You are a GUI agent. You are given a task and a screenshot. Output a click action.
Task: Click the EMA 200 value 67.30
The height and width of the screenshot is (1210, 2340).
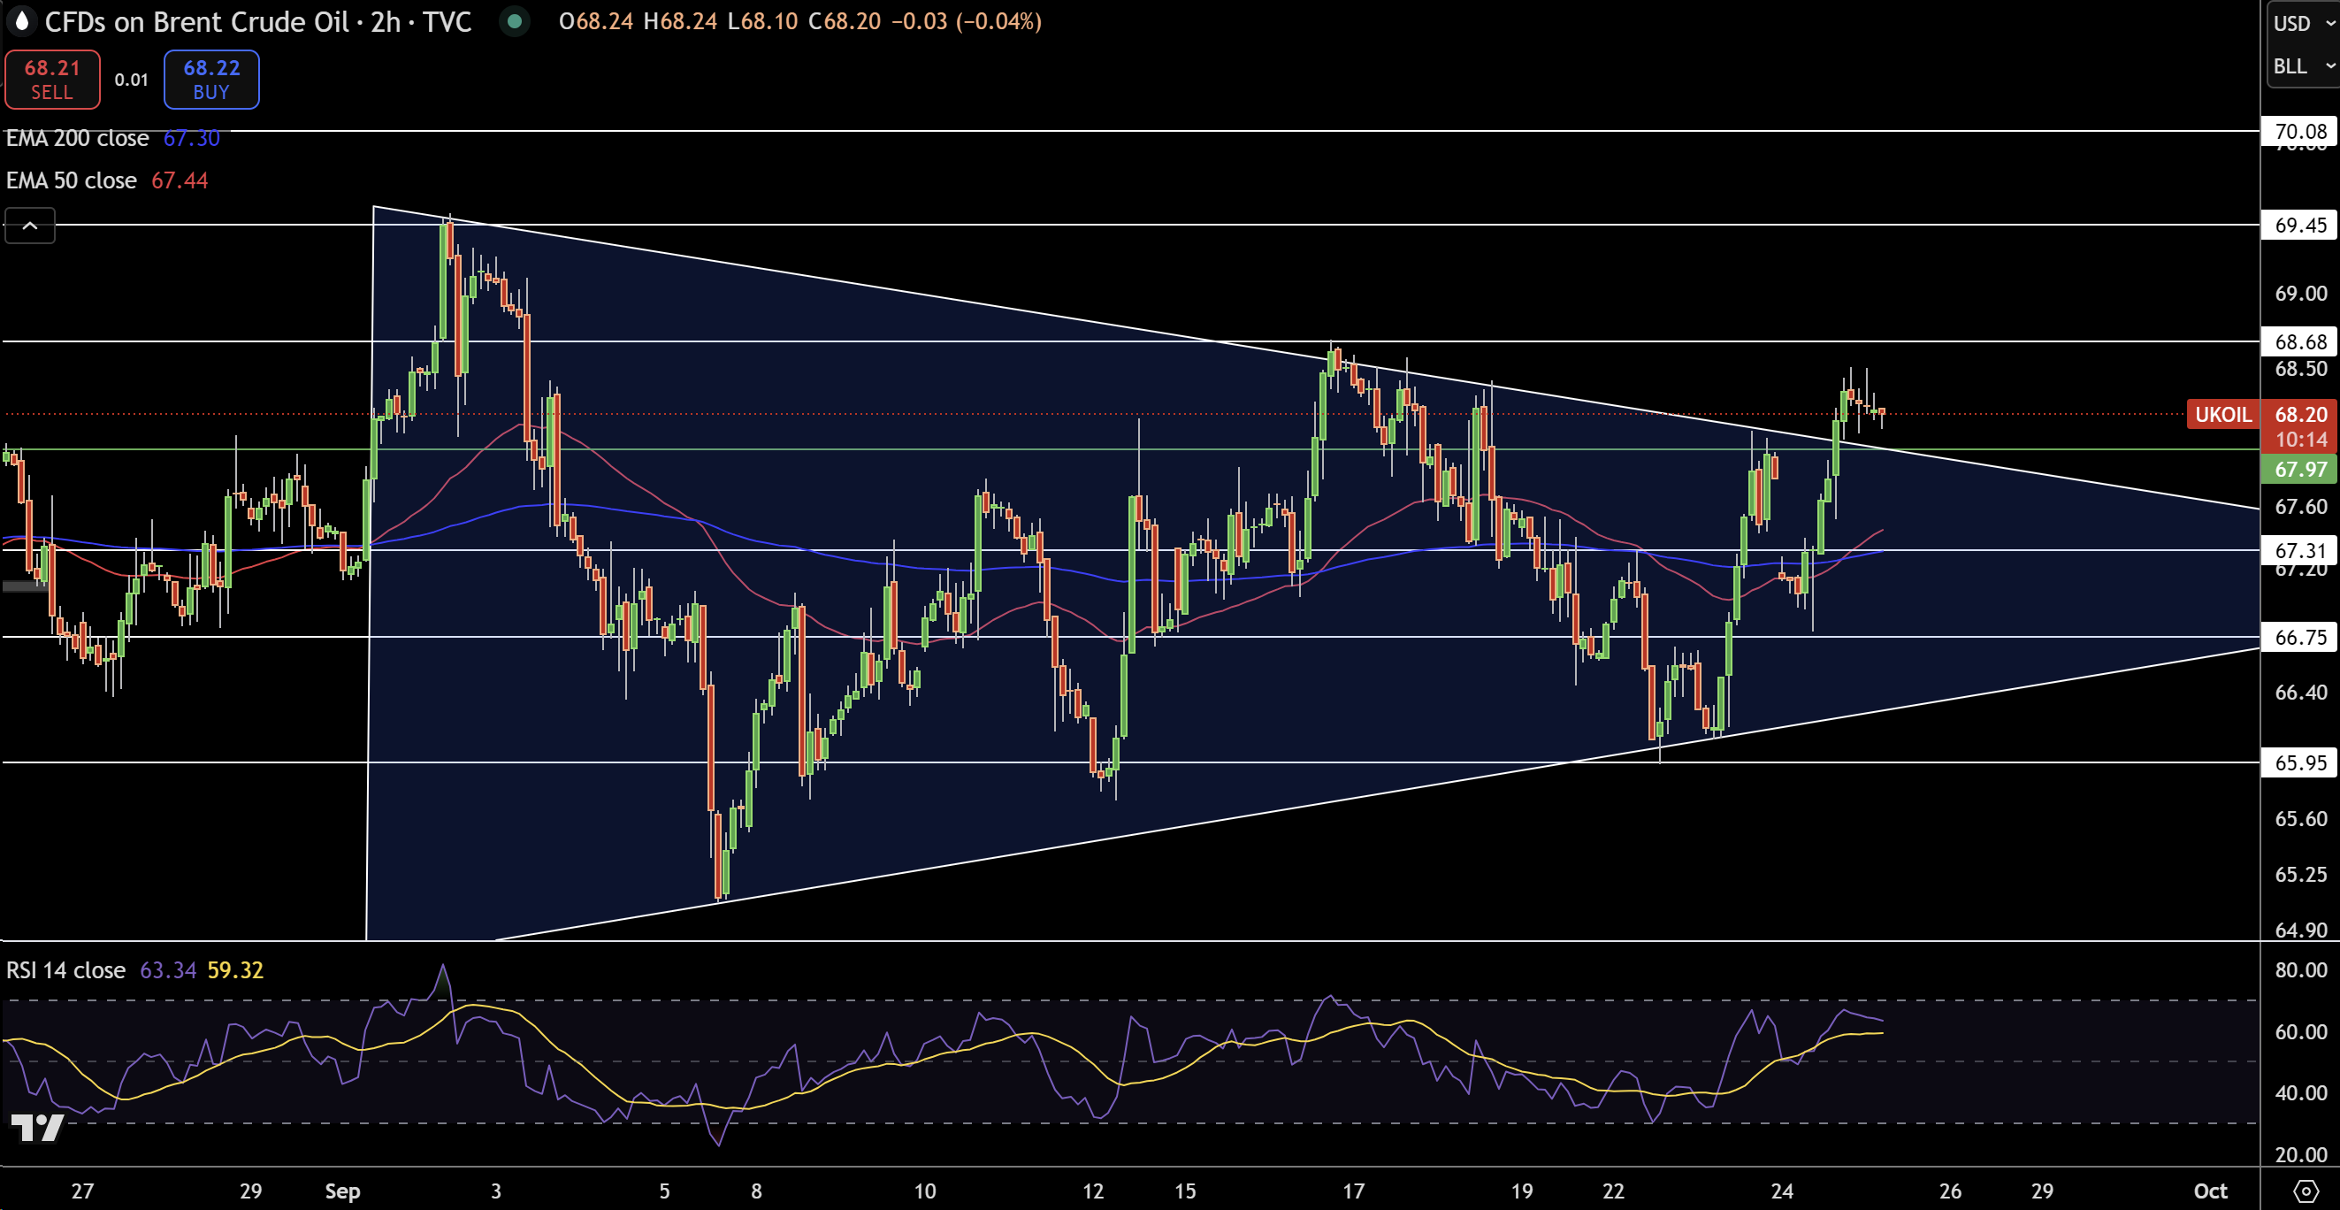192,138
